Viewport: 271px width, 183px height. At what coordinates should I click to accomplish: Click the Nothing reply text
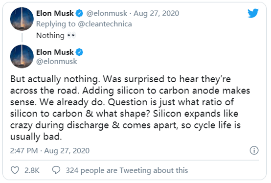[x=50, y=35]
